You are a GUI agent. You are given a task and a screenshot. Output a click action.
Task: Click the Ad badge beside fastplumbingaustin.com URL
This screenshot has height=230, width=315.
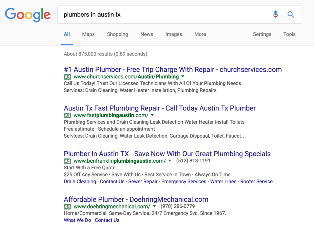pyautogui.click(x=67, y=116)
